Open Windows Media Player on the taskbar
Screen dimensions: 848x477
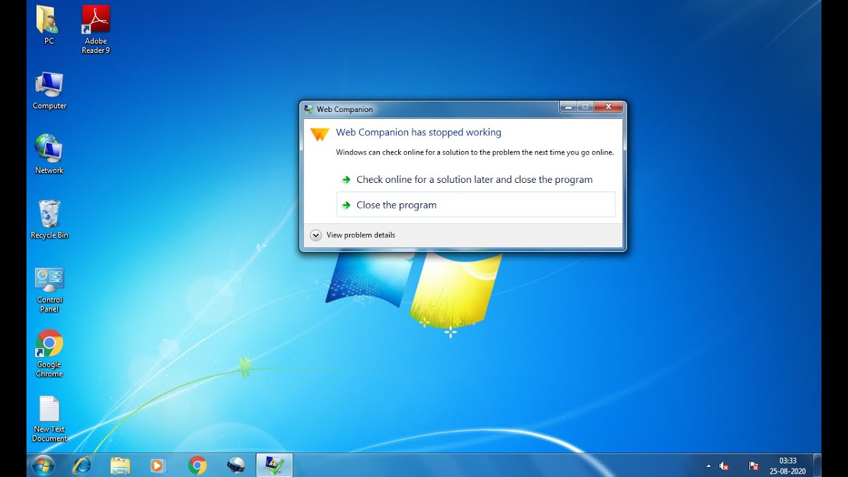point(158,466)
